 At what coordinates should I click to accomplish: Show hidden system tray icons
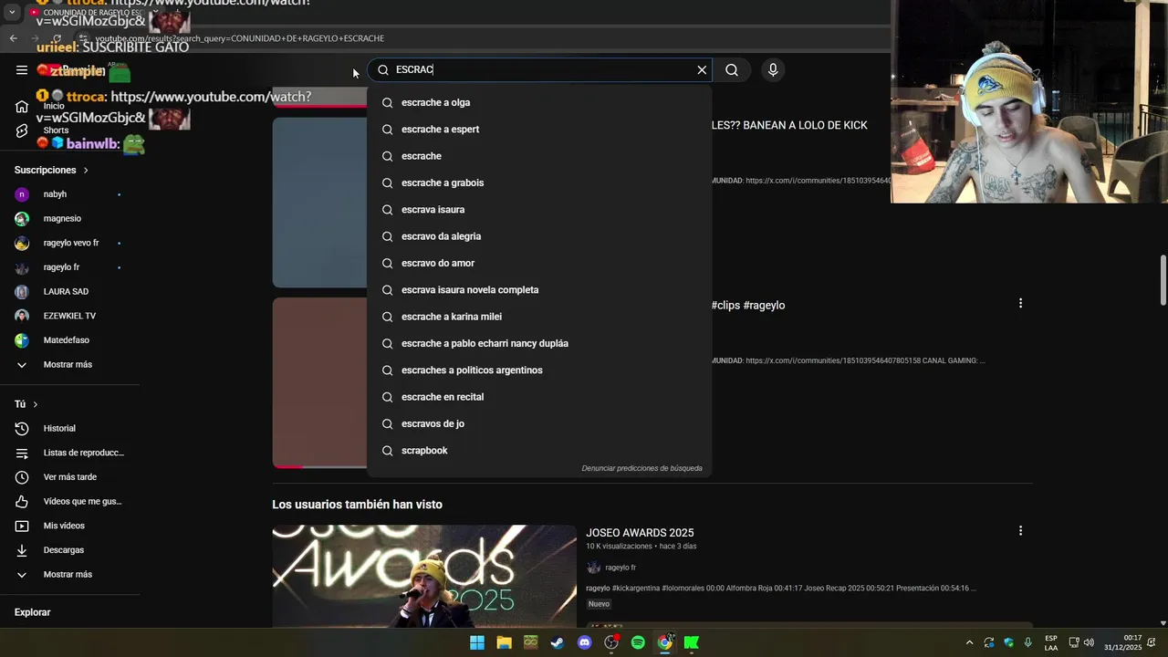[x=969, y=642]
